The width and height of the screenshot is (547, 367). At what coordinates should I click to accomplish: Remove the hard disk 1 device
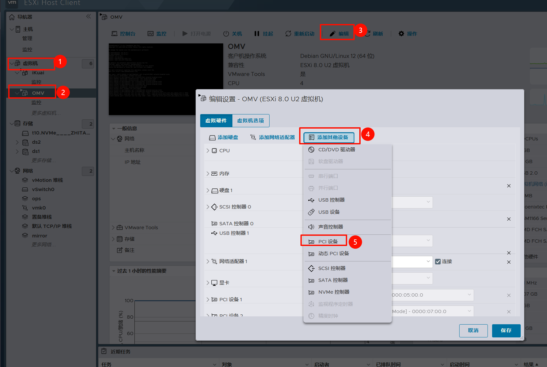pyautogui.click(x=509, y=186)
